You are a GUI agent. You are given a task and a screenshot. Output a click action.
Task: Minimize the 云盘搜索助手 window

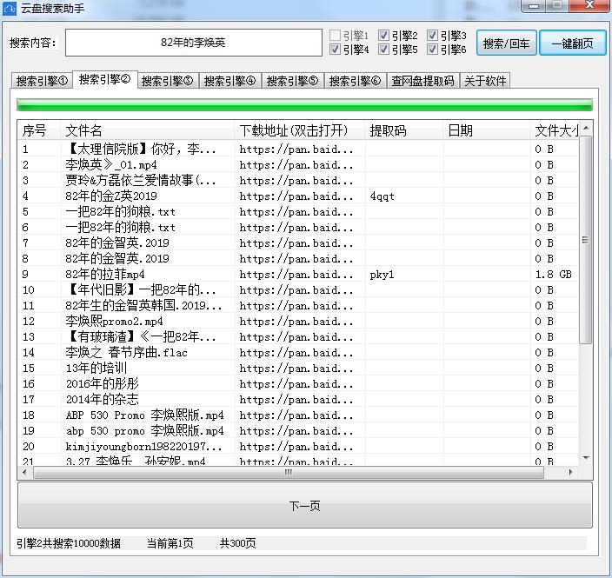click(534, 5)
